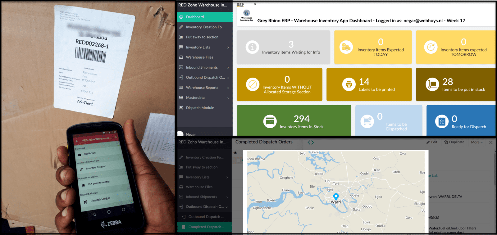Tap the Android square recents button on the phone
Image resolution: width=497 pixels, height=235 pixels.
(x=123, y=210)
